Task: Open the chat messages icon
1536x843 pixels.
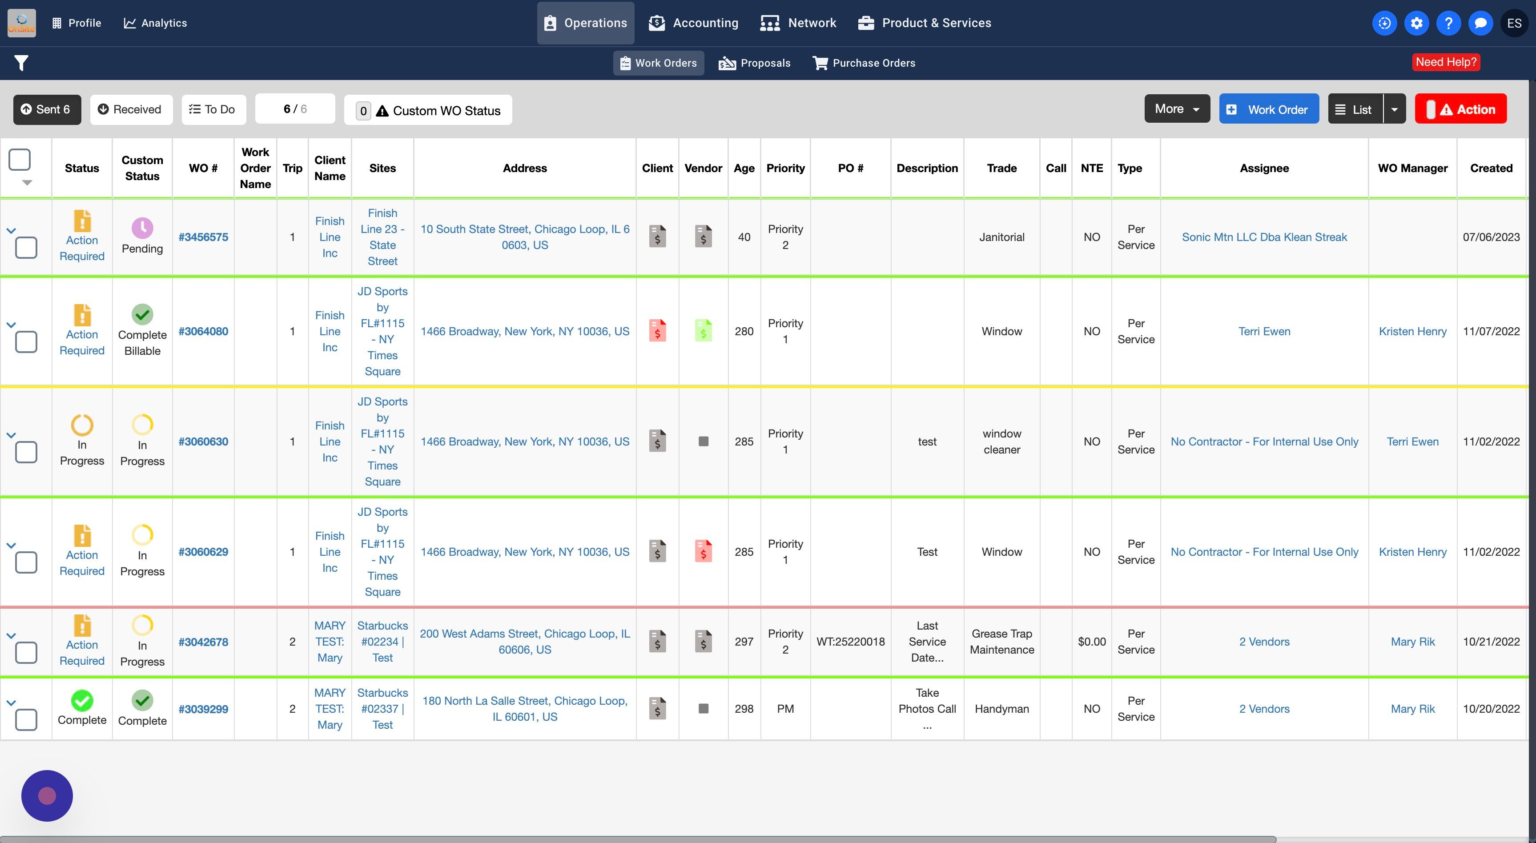Action: coord(1480,23)
